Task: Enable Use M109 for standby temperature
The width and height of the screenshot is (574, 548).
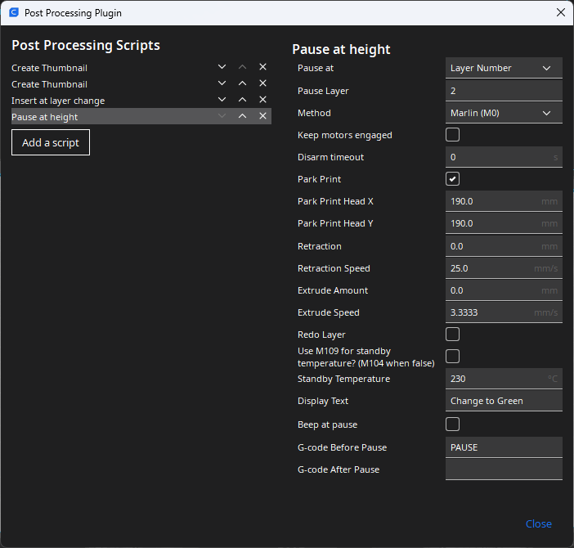Action: pyautogui.click(x=452, y=356)
